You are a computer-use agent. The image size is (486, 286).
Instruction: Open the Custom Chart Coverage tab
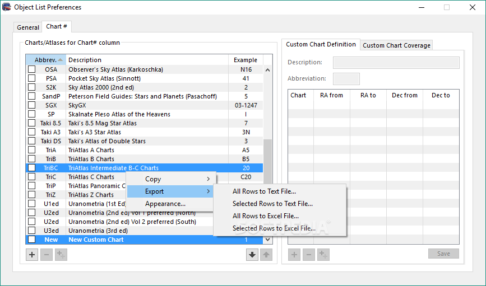(x=396, y=45)
